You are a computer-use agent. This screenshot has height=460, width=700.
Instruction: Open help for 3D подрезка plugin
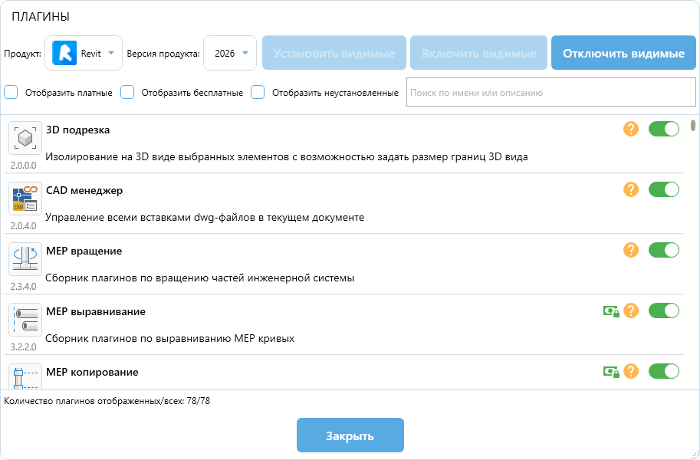[631, 129]
